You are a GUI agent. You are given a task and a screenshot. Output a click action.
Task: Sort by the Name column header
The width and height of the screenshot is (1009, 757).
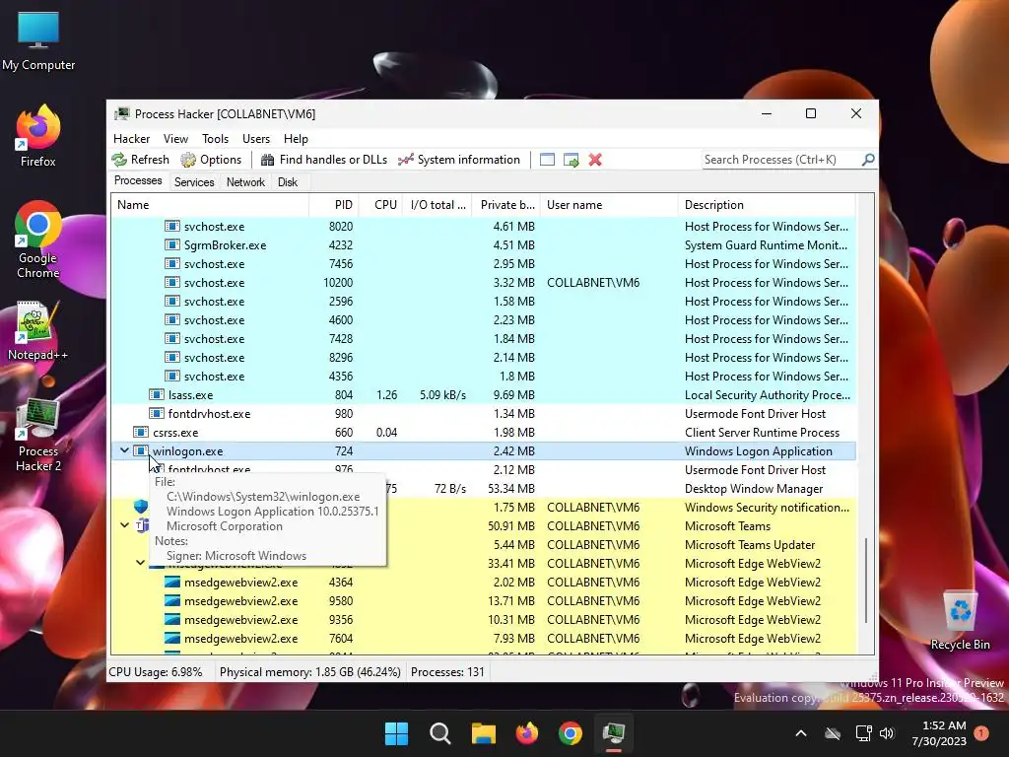pyautogui.click(x=210, y=205)
